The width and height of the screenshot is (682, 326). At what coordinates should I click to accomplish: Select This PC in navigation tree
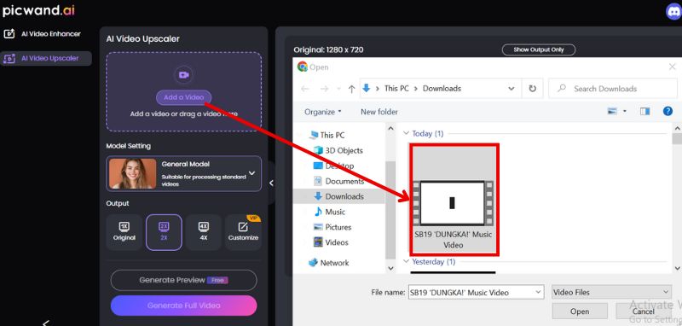[327, 136]
